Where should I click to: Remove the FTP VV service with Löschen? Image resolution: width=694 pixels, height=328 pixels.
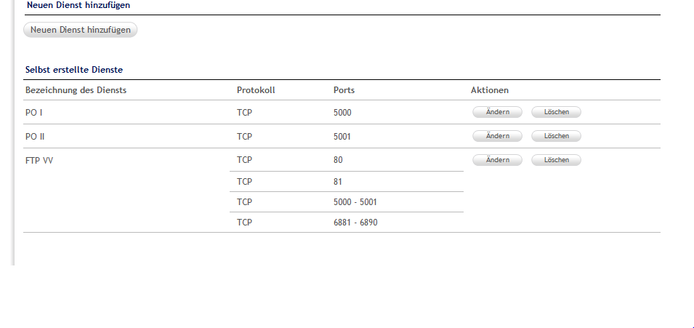click(556, 160)
